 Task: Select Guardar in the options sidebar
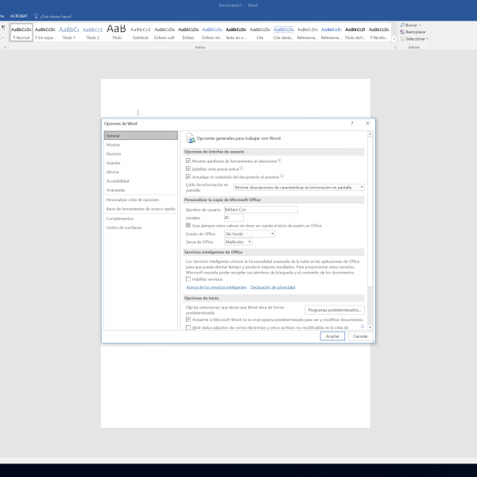(x=114, y=163)
